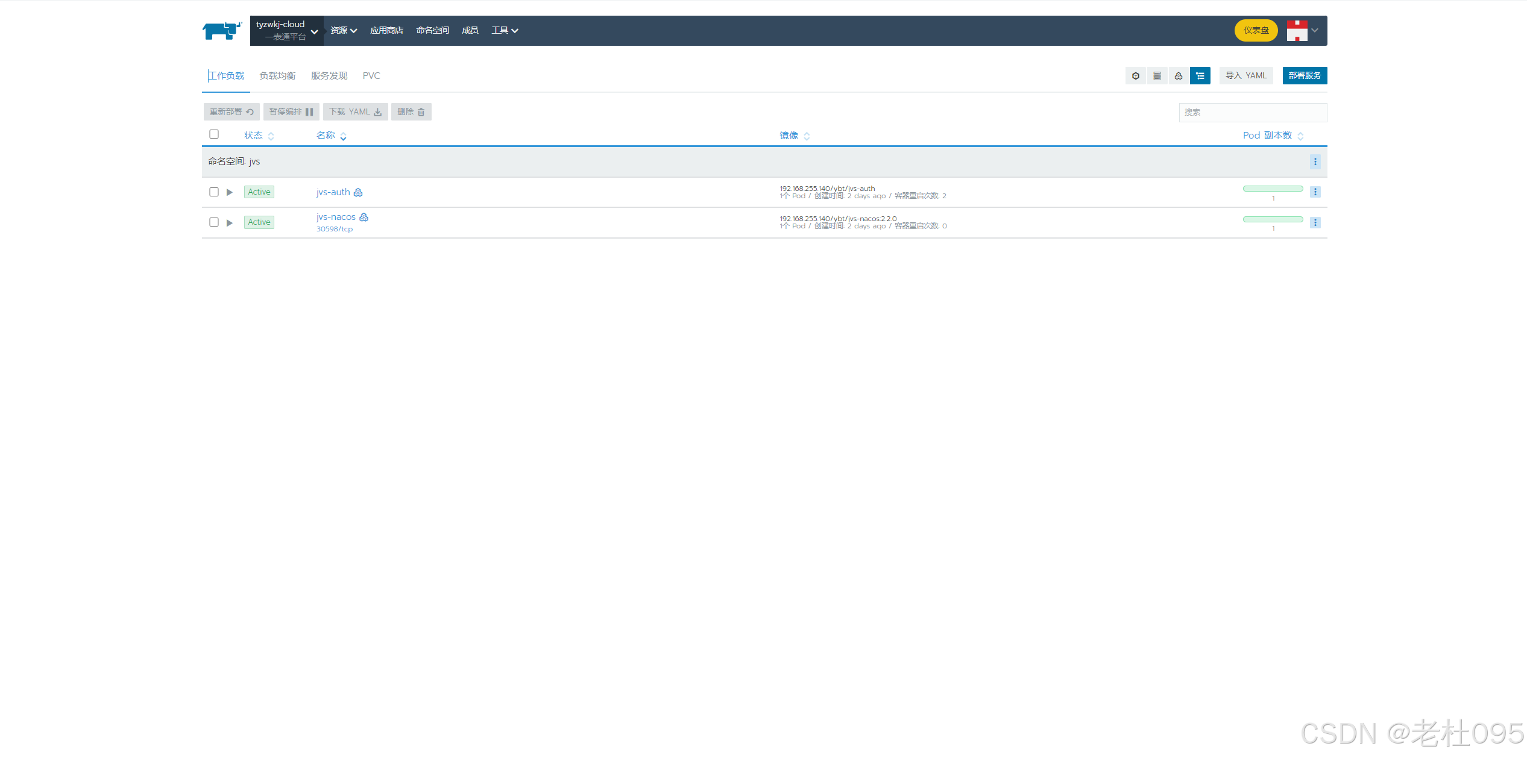The height and width of the screenshot is (758, 1527).
Task: Select the namespace tree list view icon
Action: (1200, 76)
